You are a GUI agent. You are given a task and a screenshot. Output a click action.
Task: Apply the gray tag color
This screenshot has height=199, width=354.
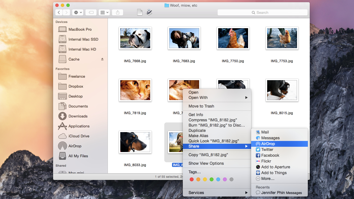click(231, 179)
